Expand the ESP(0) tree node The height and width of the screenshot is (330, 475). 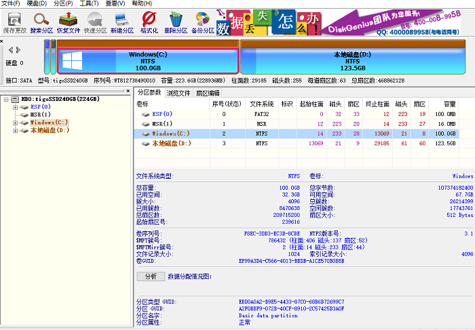pos(16,107)
